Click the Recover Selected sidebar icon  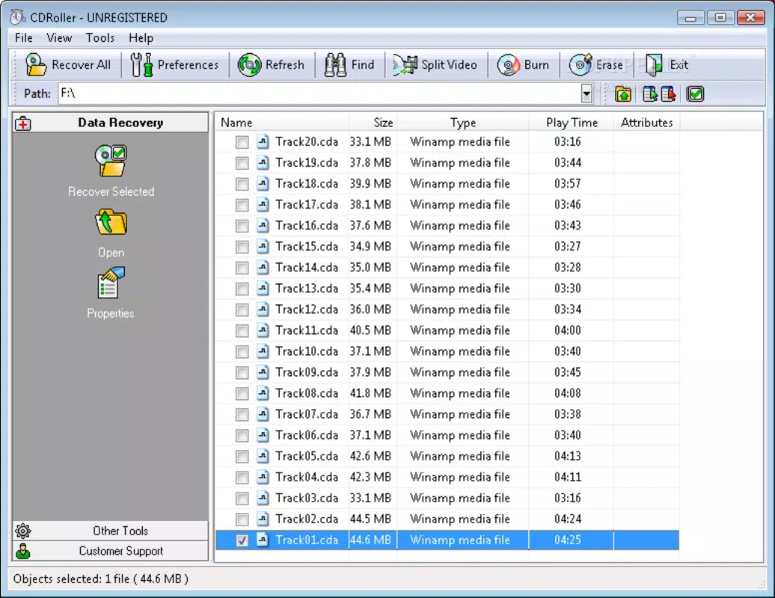(111, 161)
